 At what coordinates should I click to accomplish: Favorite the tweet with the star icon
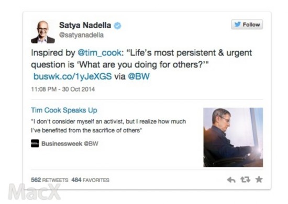tap(259, 179)
